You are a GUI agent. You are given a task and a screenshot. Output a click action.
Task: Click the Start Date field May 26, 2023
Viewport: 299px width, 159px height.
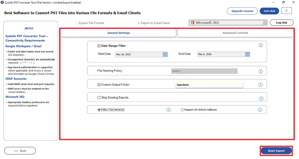[x=139, y=54]
